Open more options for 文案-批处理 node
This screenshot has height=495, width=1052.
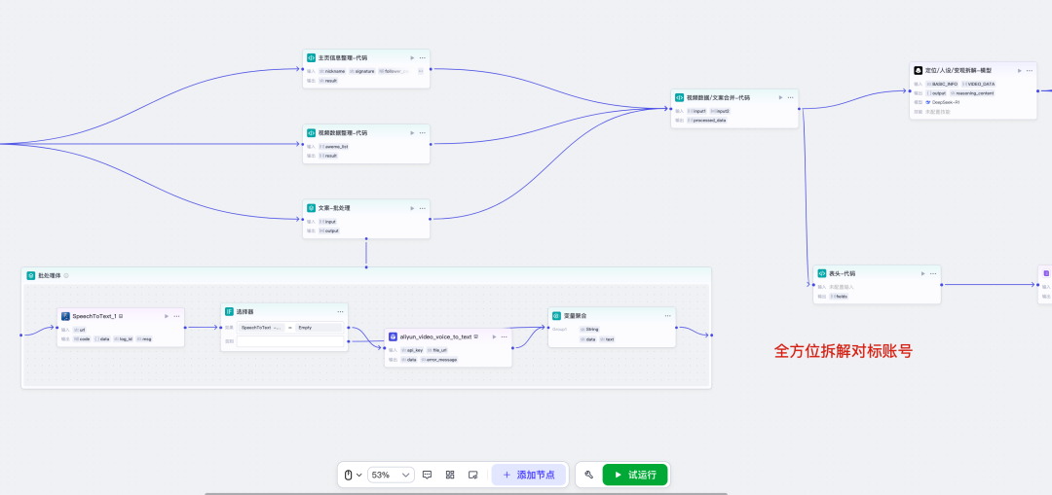[x=422, y=208]
